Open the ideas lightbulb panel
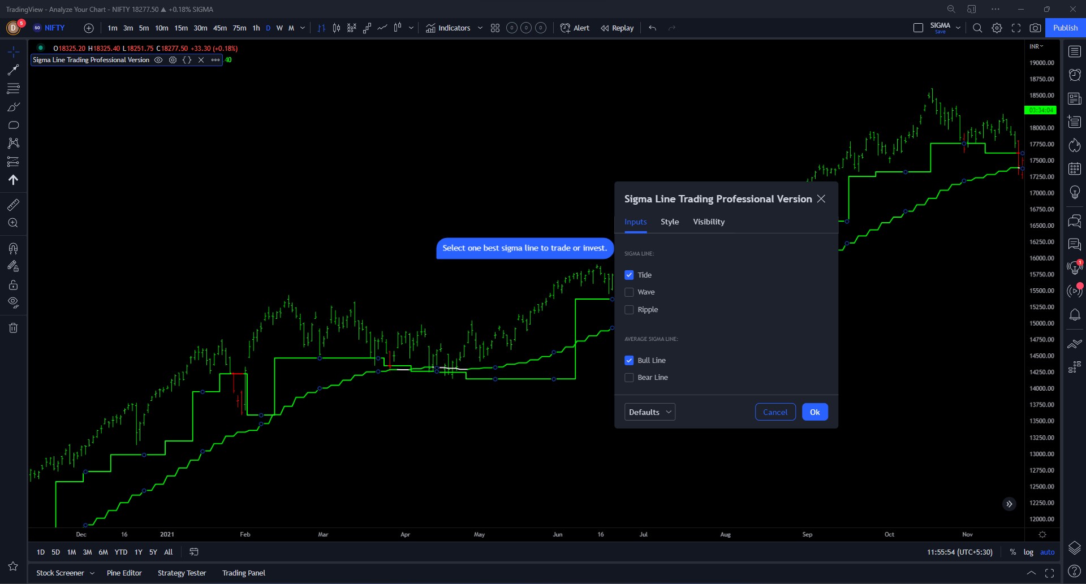This screenshot has height=584, width=1086. (1074, 192)
